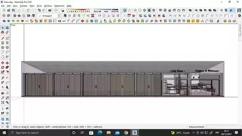Open the Edit menu

pyautogui.click(x=9, y=6)
